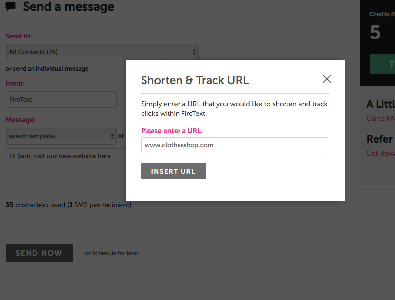
Task: Click the speech bubble message icon
Action: click(10, 7)
